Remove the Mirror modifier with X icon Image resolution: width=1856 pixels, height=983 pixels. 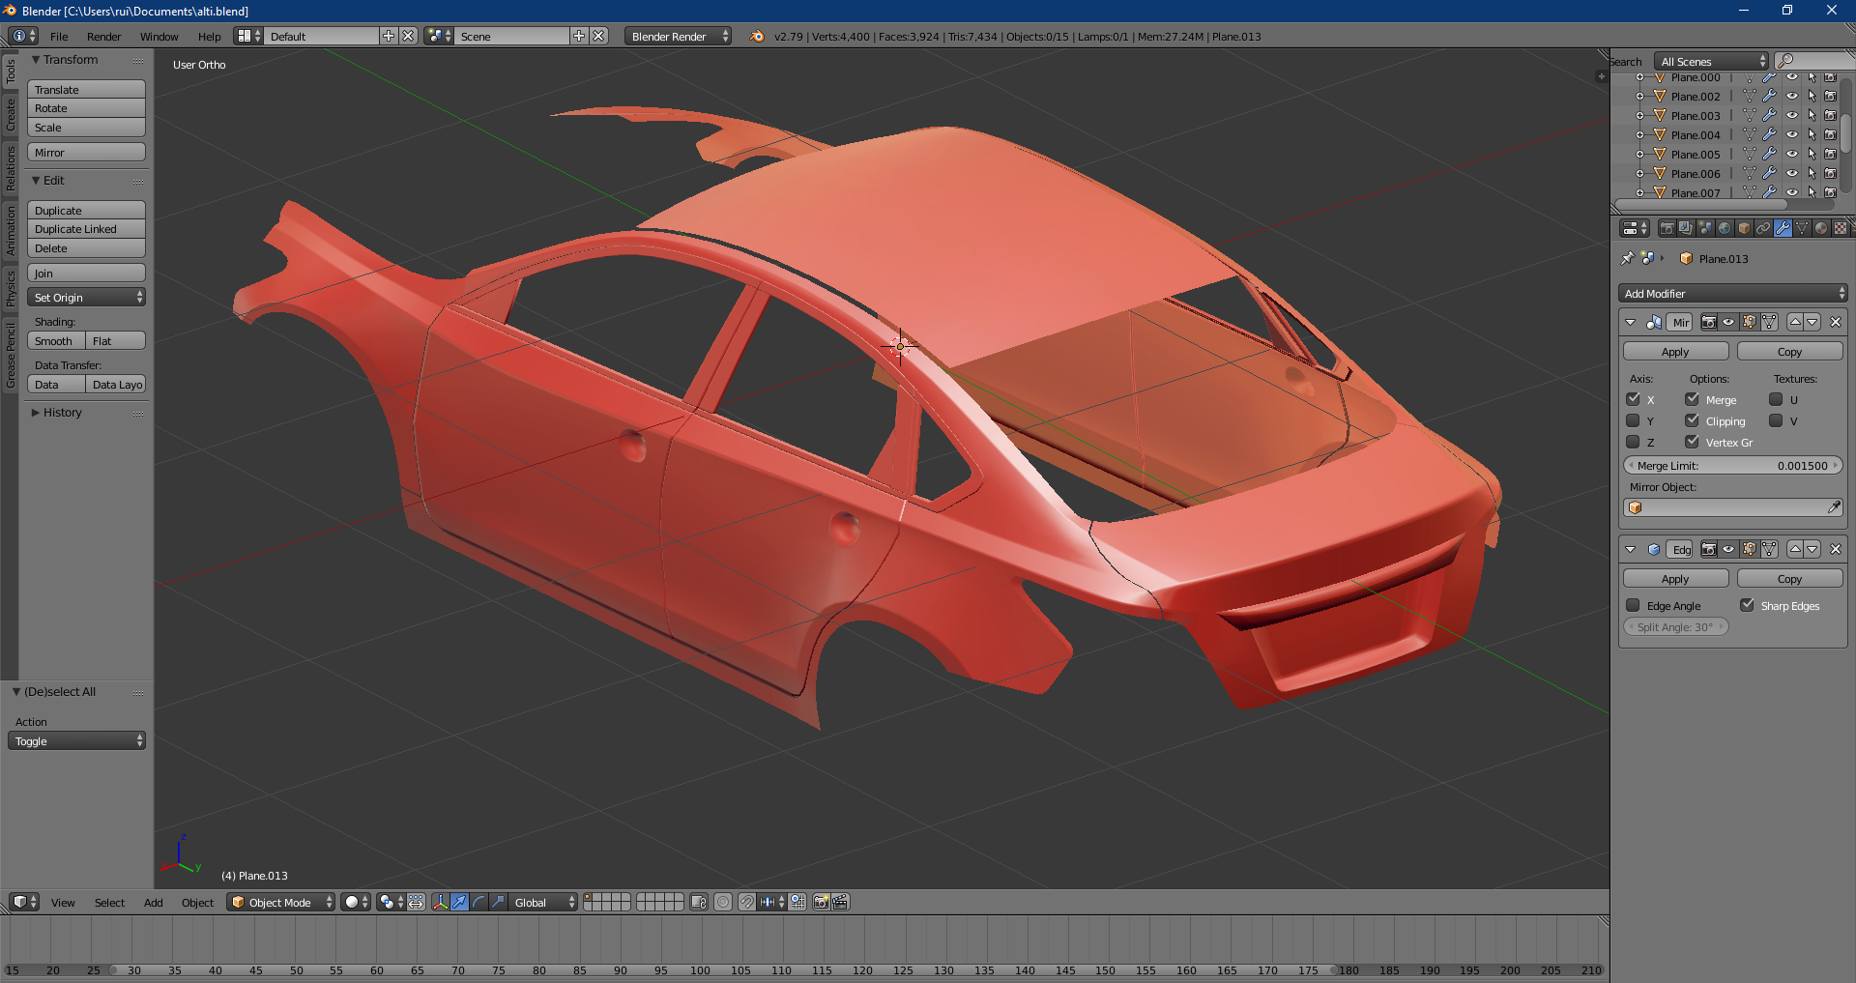1836,322
